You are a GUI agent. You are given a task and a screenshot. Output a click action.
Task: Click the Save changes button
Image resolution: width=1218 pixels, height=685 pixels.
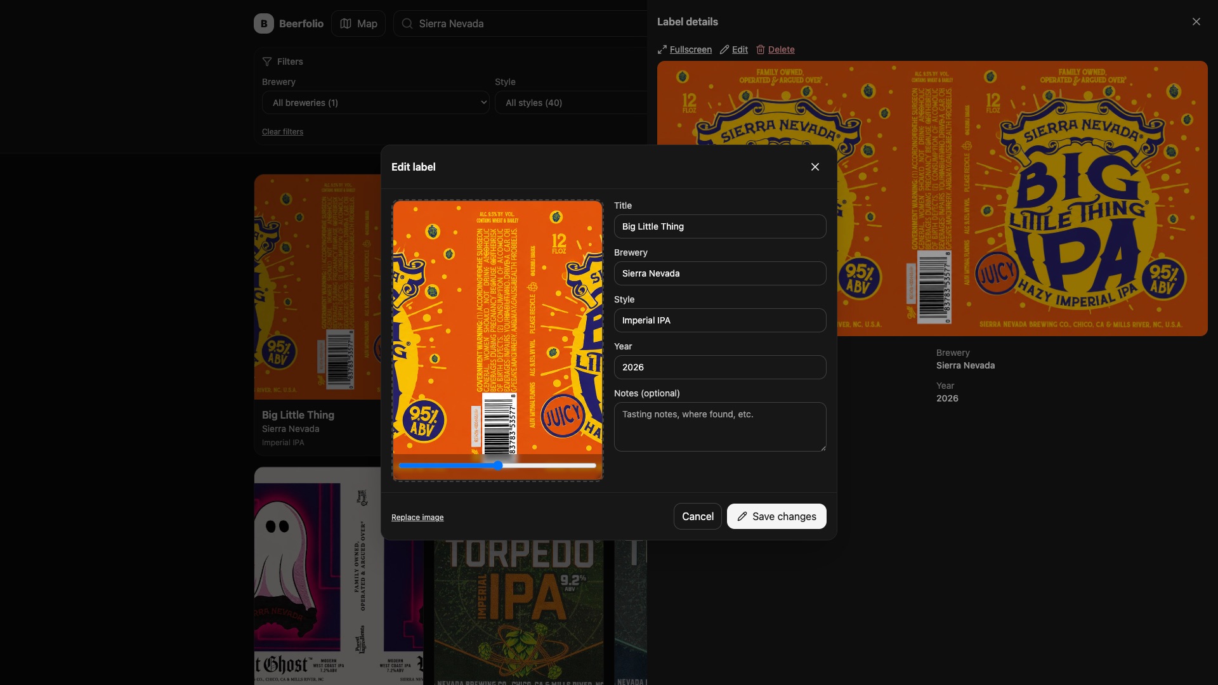pos(776,516)
